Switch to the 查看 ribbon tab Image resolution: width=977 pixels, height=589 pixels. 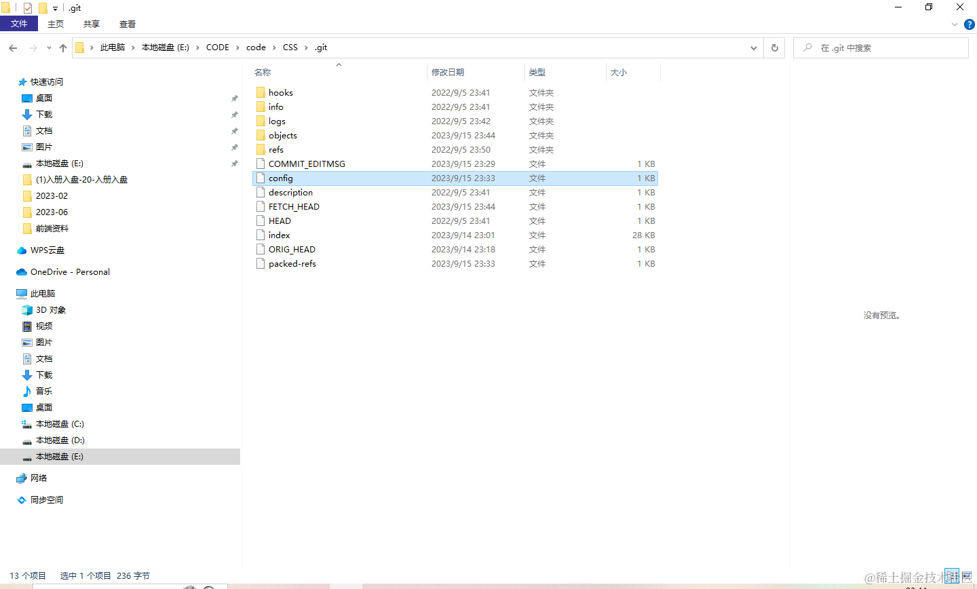click(128, 24)
